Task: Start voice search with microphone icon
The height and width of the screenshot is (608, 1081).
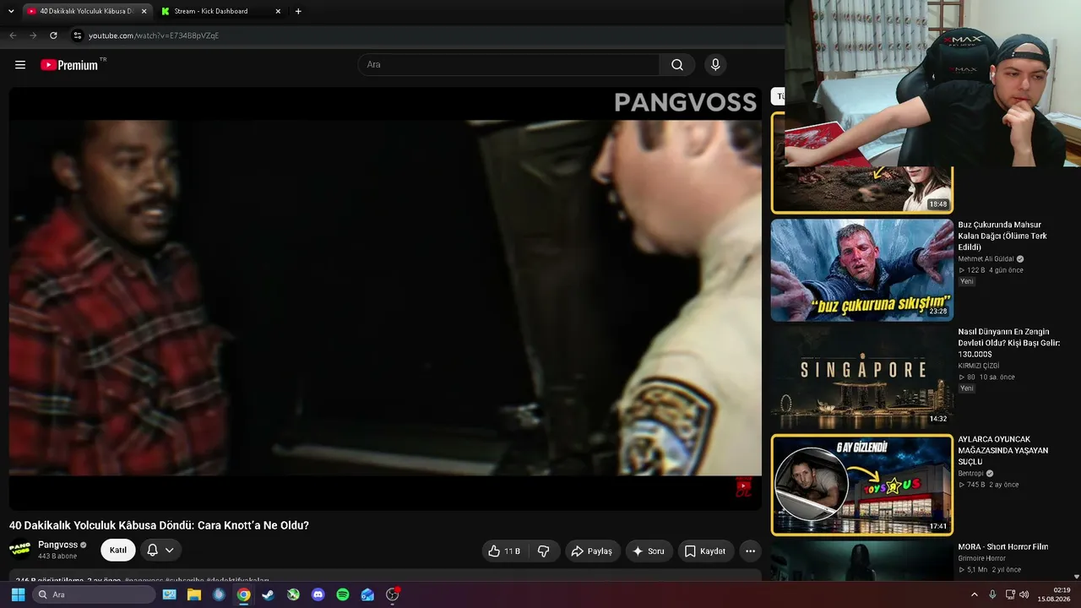Action: pyautogui.click(x=715, y=65)
